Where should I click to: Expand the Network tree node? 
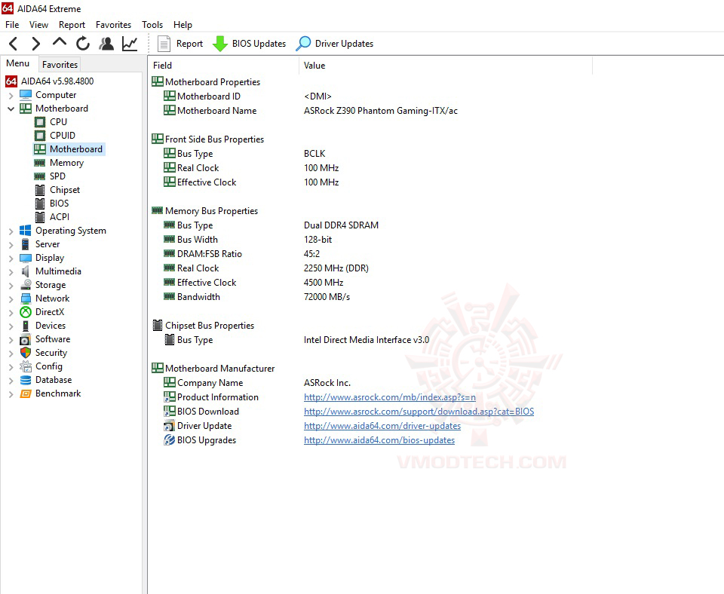click(11, 299)
